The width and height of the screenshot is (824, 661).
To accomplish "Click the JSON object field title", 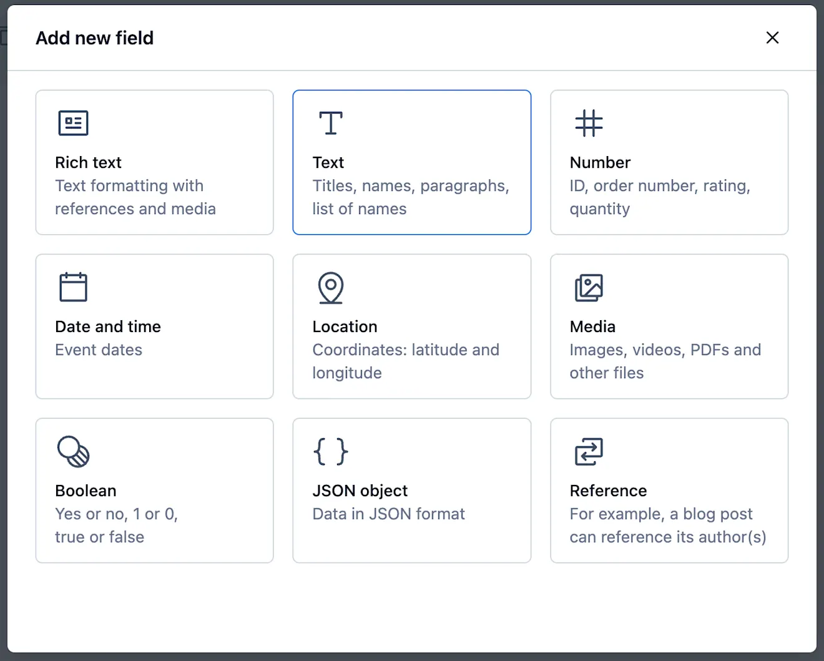I will 360,491.
